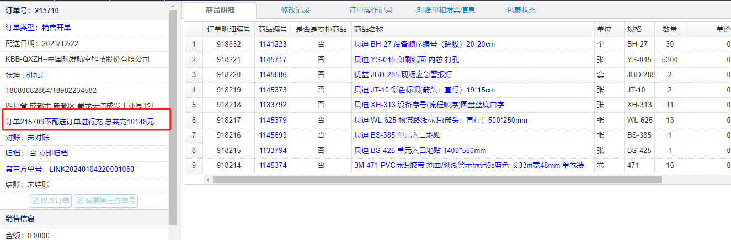Open product number 1145373
This screenshot has height=240, width=731.
pyautogui.click(x=273, y=90)
